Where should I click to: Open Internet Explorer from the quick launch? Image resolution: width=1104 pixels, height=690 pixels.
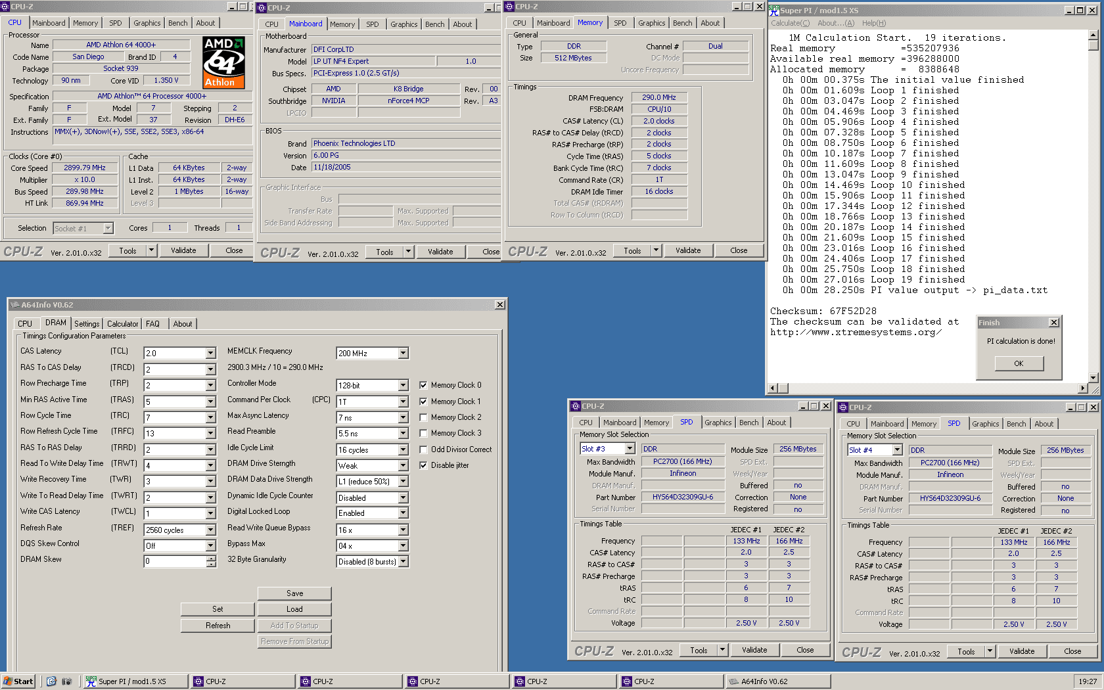point(51,681)
